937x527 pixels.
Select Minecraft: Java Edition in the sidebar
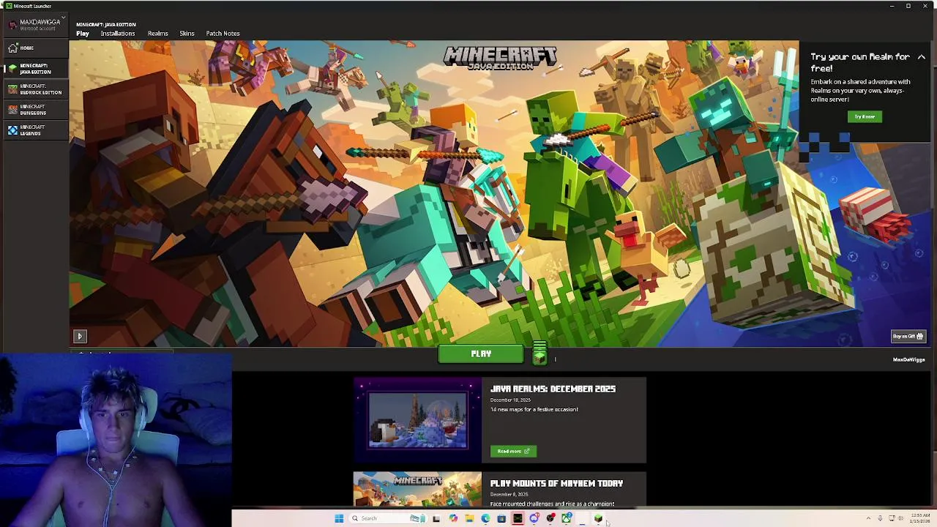pos(34,69)
